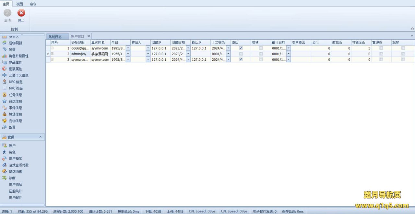This screenshot has height=214, width=415.
Task: Select the 套装属性 sidebar icon
Action: pyautogui.click(x=5, y=69)
